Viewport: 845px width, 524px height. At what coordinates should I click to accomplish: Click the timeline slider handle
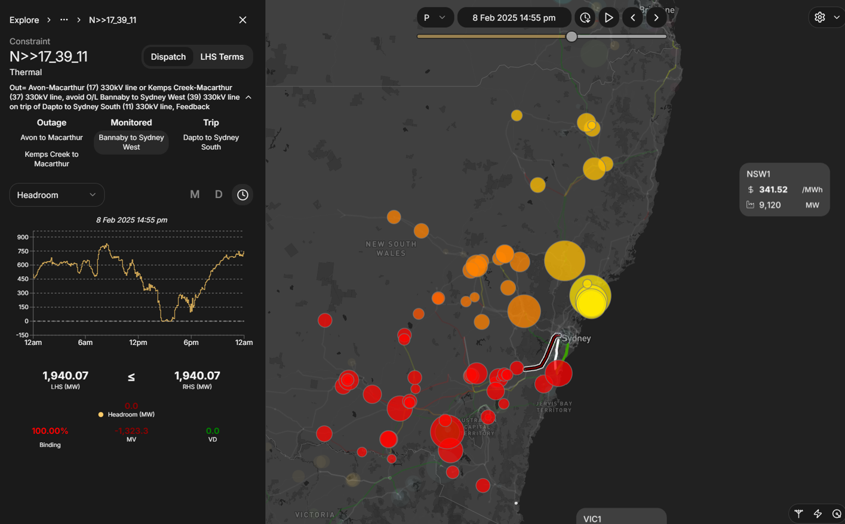[x=571, y=36]
